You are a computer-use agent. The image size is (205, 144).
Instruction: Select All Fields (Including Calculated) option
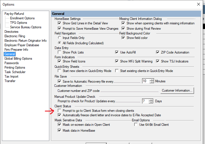coord(59,43)
